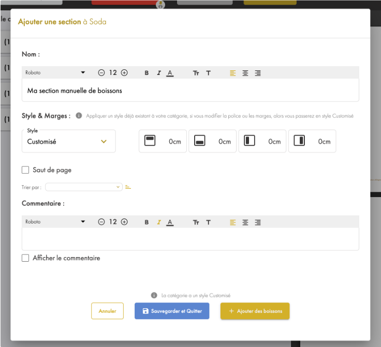Image resolution: width=381 pixels, height=347 pixels.
Task: Toggle bold in the Commentaire toolbar
Action: point(146,222)
